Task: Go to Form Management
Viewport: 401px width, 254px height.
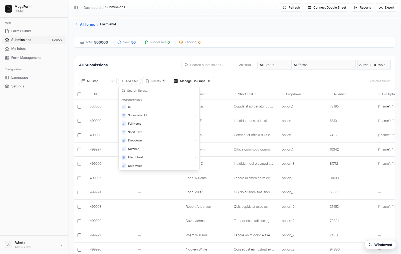Action: coord(34,58)
